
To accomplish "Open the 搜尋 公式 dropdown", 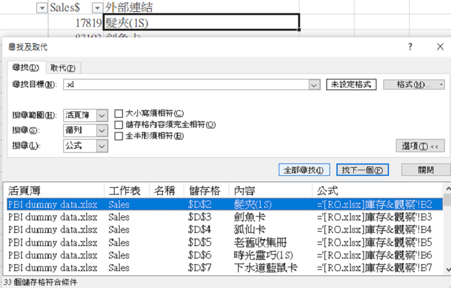I will (102, 145).
